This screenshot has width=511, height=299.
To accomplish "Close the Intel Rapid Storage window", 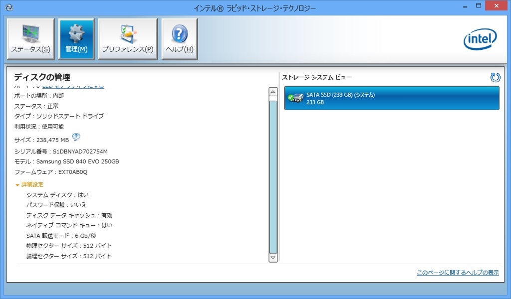I will [497, 6].
